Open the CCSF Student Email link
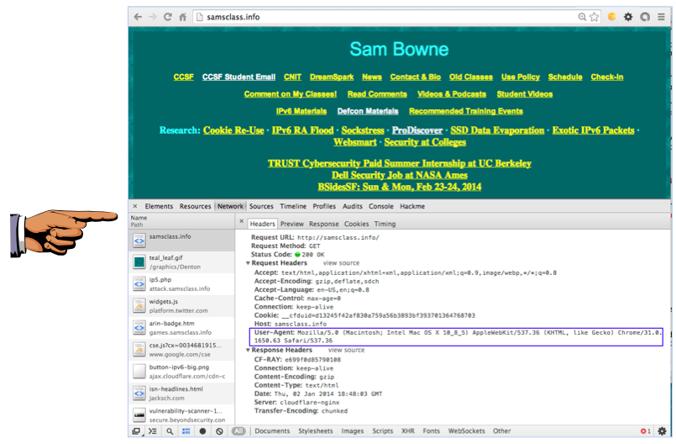The image size is (676, 444). (238, 77)
